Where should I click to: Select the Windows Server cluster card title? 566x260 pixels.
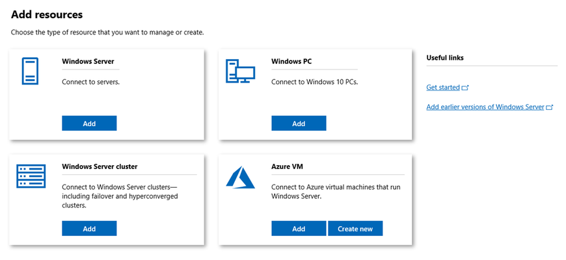click(100, 166)
